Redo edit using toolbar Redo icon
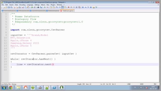The width and height of the screenshot is (161, 91). 35,7
